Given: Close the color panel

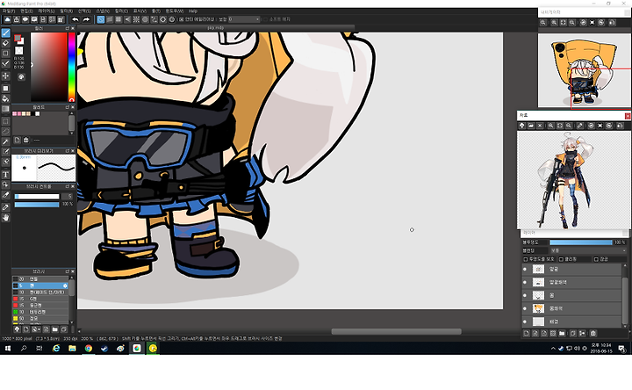Looking at the screenshot, I should (73, 29).
